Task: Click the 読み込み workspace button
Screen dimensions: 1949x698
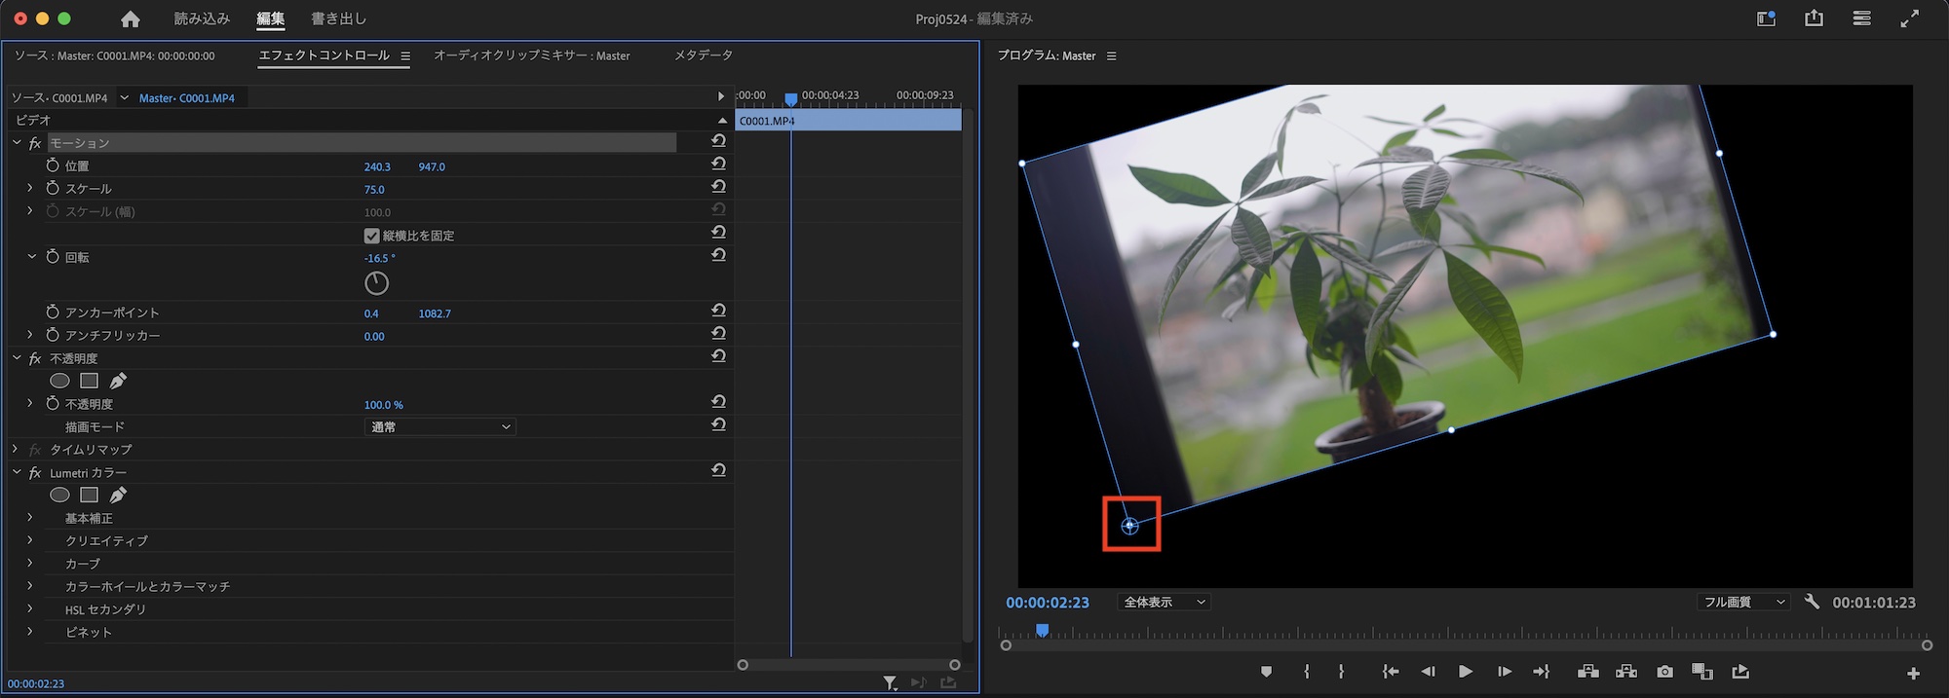Action: (202, 18)
